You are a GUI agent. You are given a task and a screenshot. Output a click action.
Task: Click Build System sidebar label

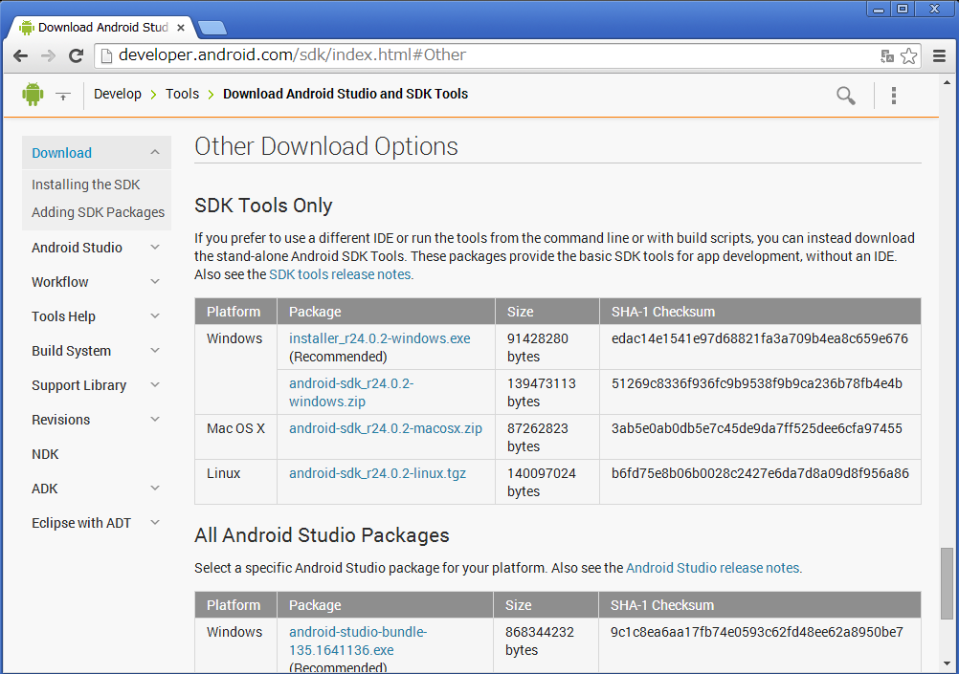point(72,351)
